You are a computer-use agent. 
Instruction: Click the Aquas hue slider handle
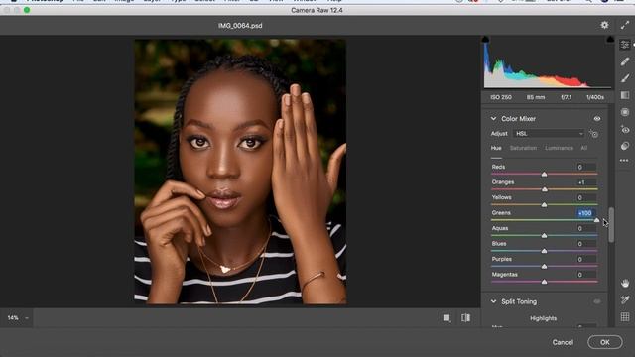pos(545,236)
